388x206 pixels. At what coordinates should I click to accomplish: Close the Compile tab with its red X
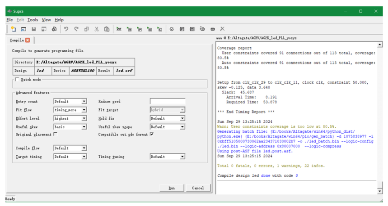click(x=28, y=40)
